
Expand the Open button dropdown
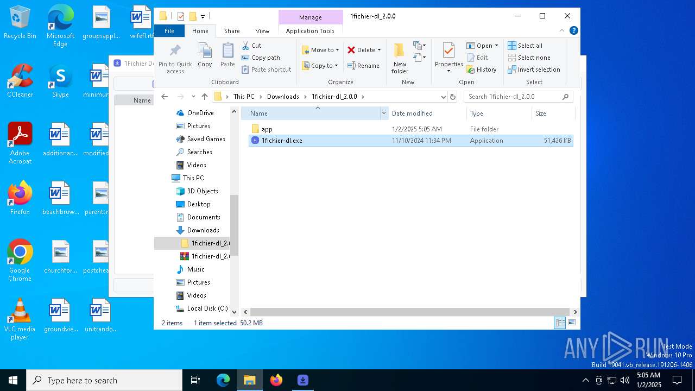[x=496, y=46]
